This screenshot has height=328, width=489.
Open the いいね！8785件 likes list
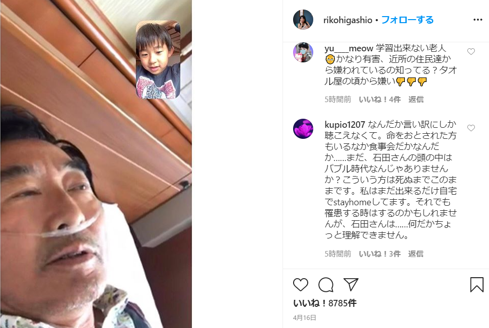325,303
